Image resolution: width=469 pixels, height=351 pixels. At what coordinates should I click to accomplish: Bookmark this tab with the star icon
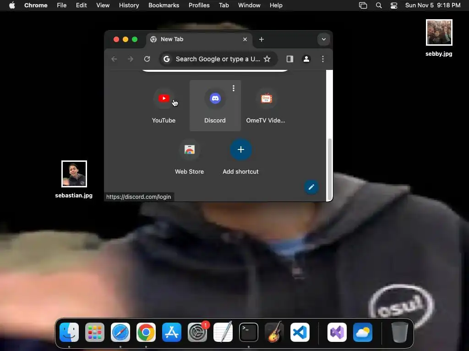pos(267,59)
